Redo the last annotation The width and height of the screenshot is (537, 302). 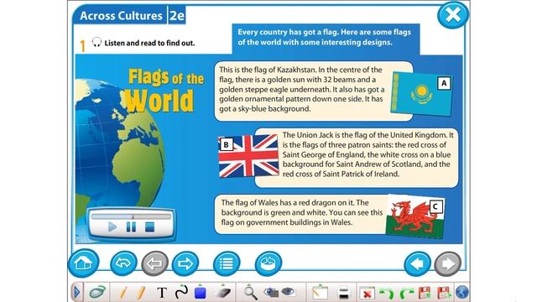click(x=406, y=294)
